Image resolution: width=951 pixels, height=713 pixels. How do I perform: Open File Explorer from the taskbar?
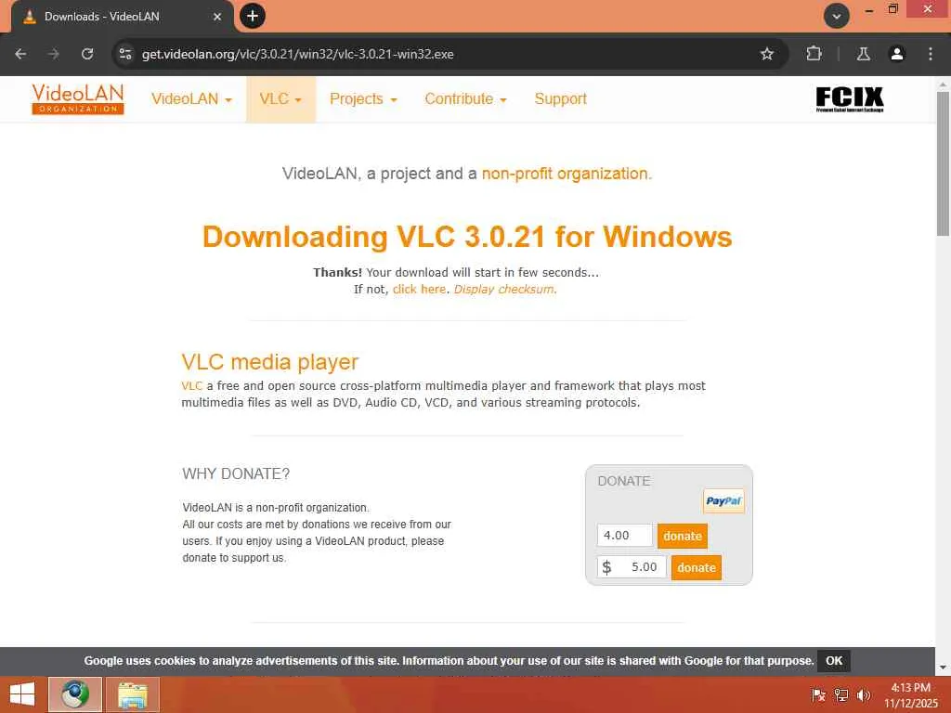(x=133, y=694)
